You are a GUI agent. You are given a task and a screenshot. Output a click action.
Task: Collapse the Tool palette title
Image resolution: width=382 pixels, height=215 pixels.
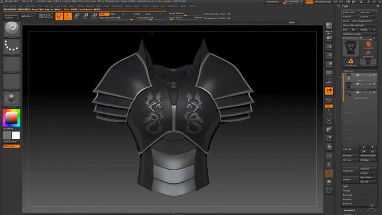345,7
